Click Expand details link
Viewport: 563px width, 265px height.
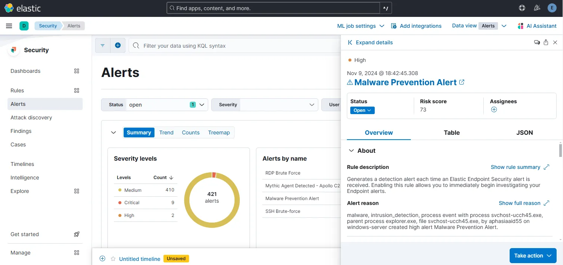[370, 42]
